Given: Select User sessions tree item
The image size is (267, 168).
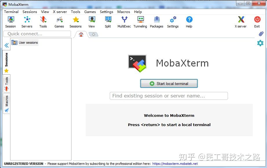Looking at the screenshot, I should pyautogui.click(x=25, y=43).
